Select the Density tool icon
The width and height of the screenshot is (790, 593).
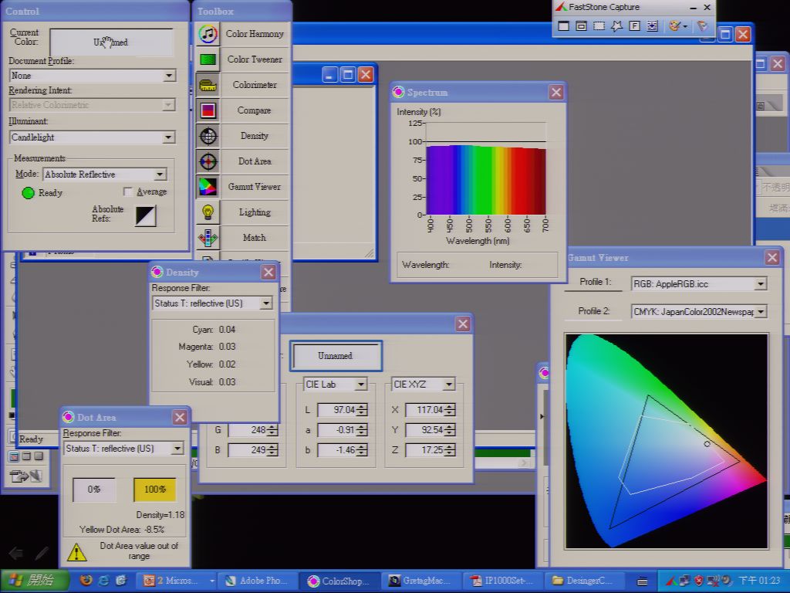[208, 136]
